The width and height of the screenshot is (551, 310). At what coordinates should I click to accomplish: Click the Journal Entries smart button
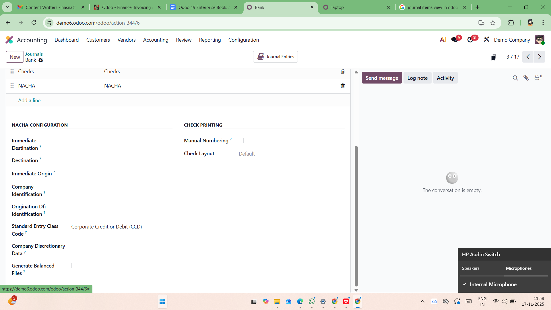tap(275, 57)
